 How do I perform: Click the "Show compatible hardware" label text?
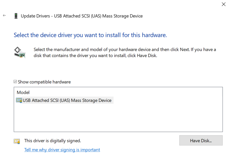point(44,82)
